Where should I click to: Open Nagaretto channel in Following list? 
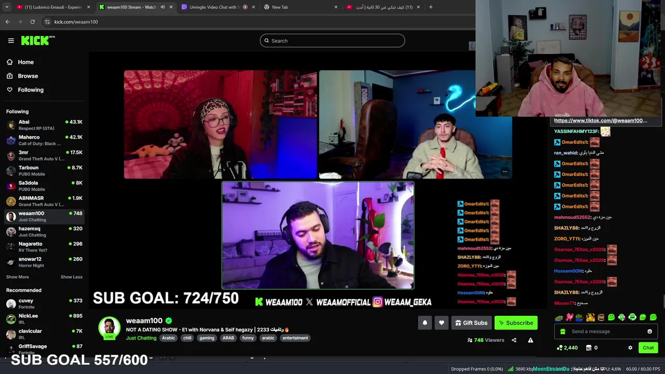(44, 247)
